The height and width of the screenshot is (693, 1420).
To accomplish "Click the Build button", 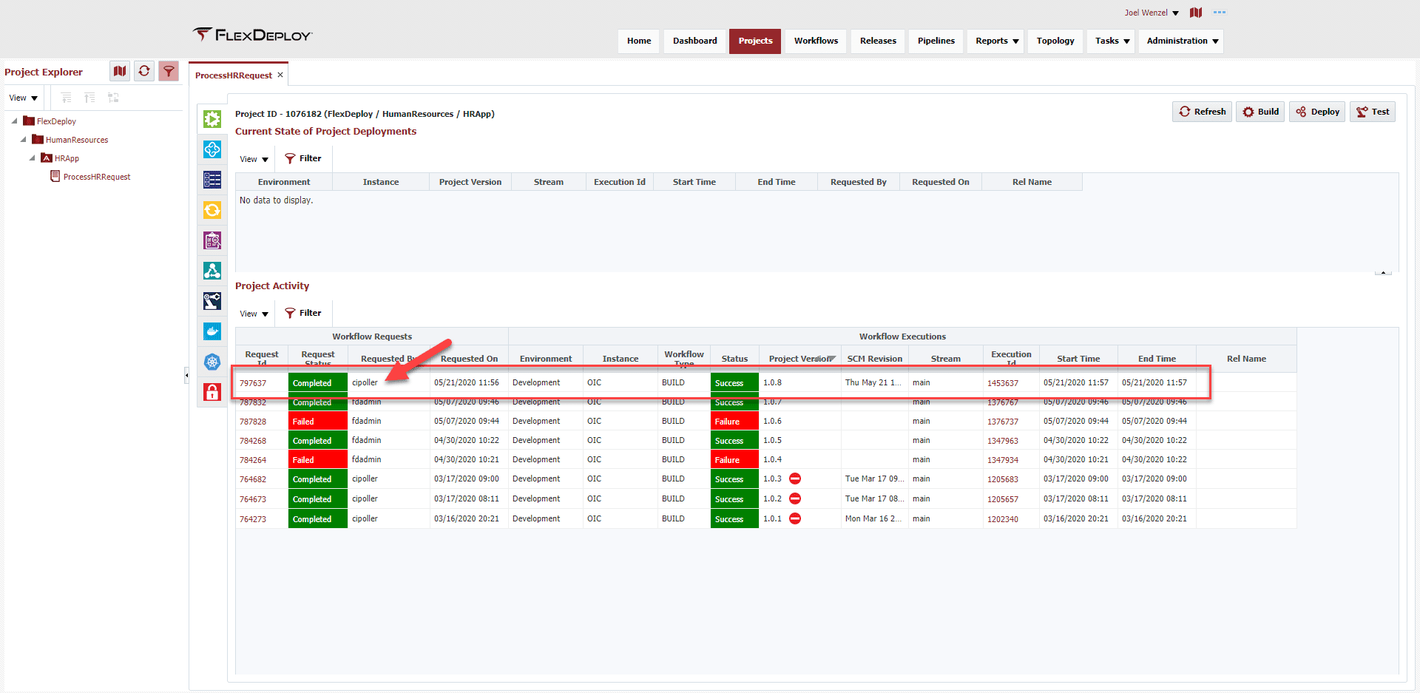I will click(1261, 112).
